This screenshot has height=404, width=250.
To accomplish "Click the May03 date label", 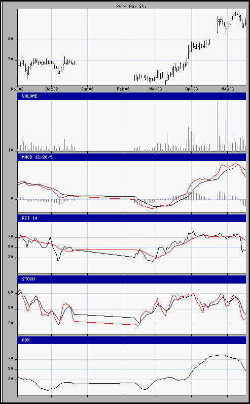I will [227, 89].
